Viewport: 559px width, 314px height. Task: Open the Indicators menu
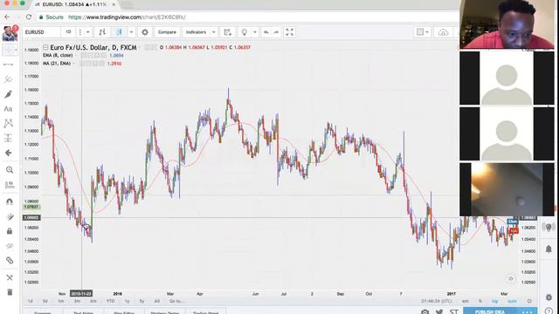(196, 32)
